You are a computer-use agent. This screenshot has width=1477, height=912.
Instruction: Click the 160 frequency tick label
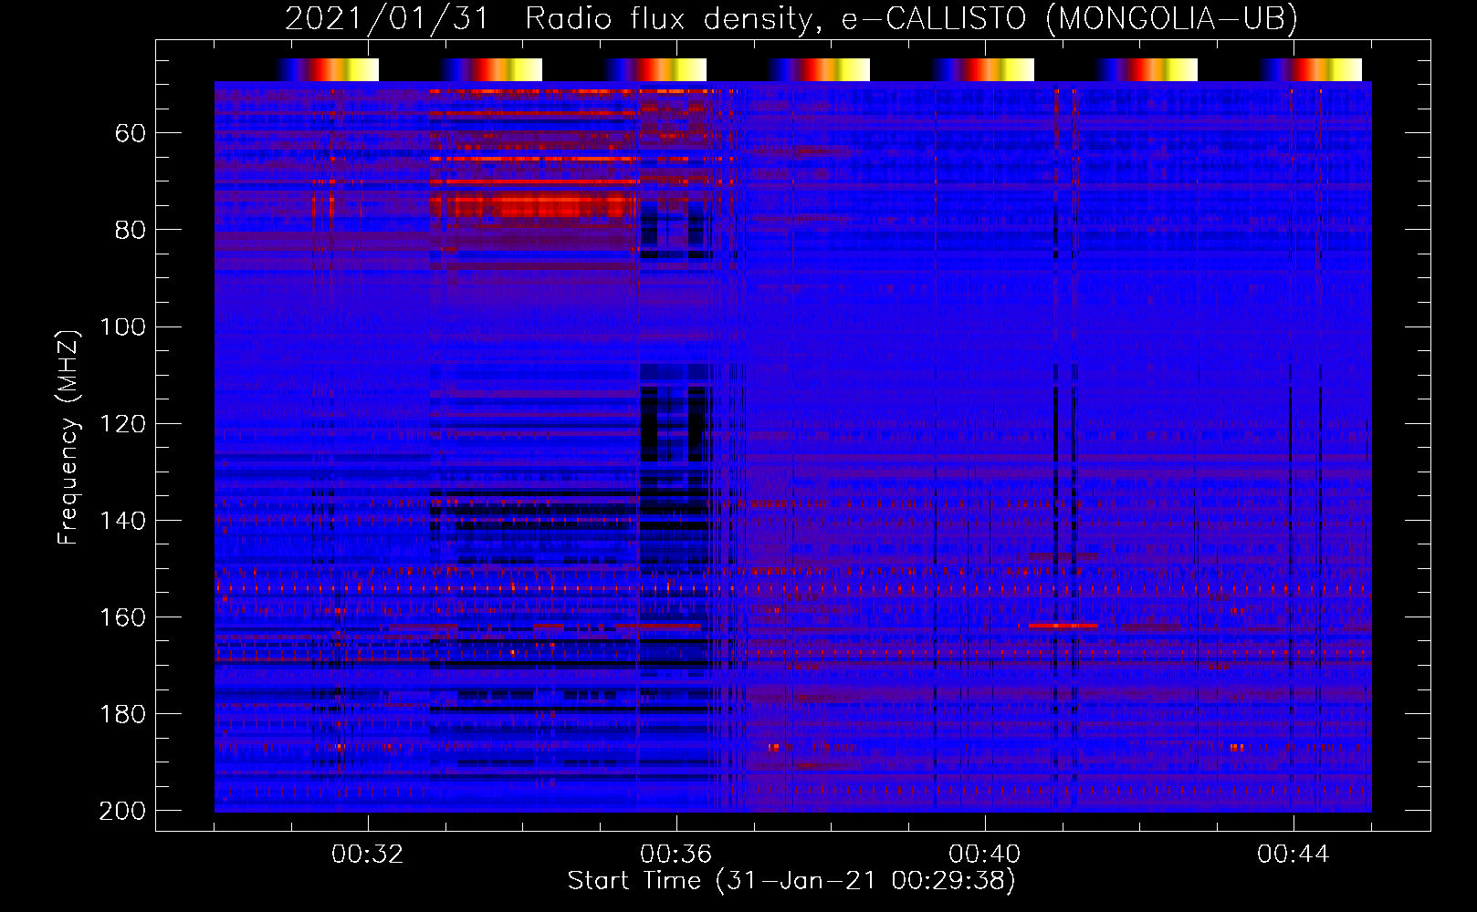[x=123, y=617]
